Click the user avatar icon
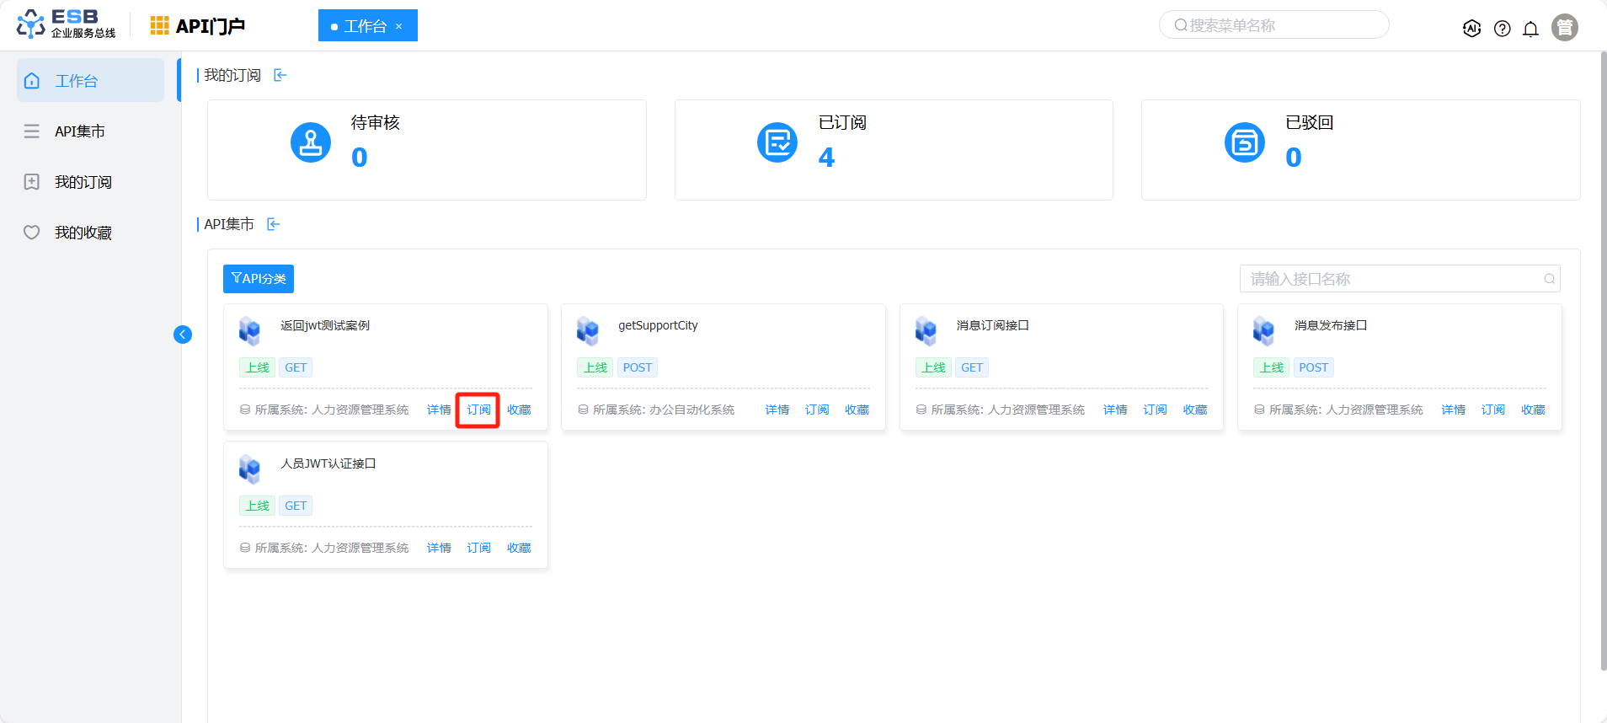This screenshot has width=1607, height=723. click(x=1564, y=28)
